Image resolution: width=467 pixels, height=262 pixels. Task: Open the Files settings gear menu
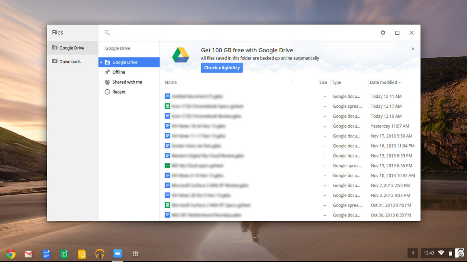click(383, 33)
